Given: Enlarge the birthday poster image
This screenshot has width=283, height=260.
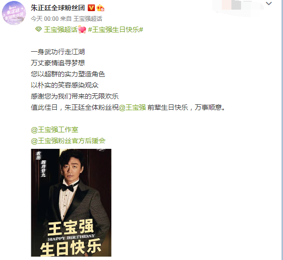Looking at the screenshot, I should click(x=71, y=202).
